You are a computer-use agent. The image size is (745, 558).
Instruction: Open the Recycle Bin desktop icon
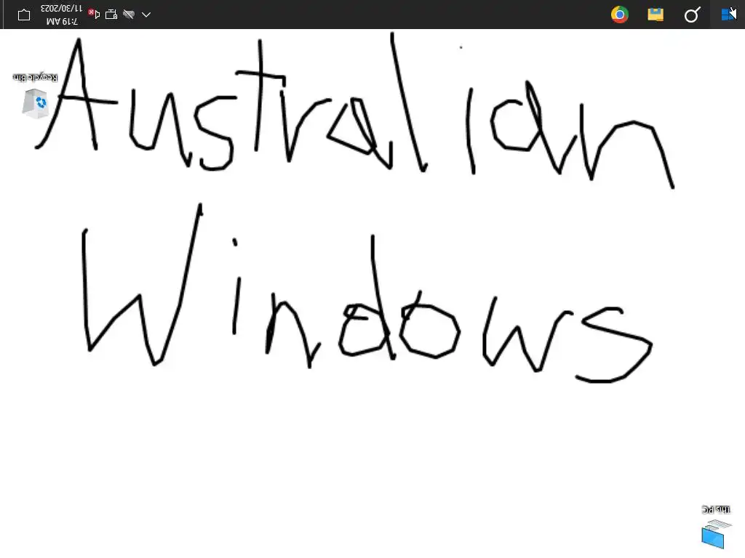tap(35, 96)
